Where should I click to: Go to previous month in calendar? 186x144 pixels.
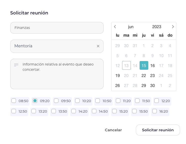click(x=115, y=27)
